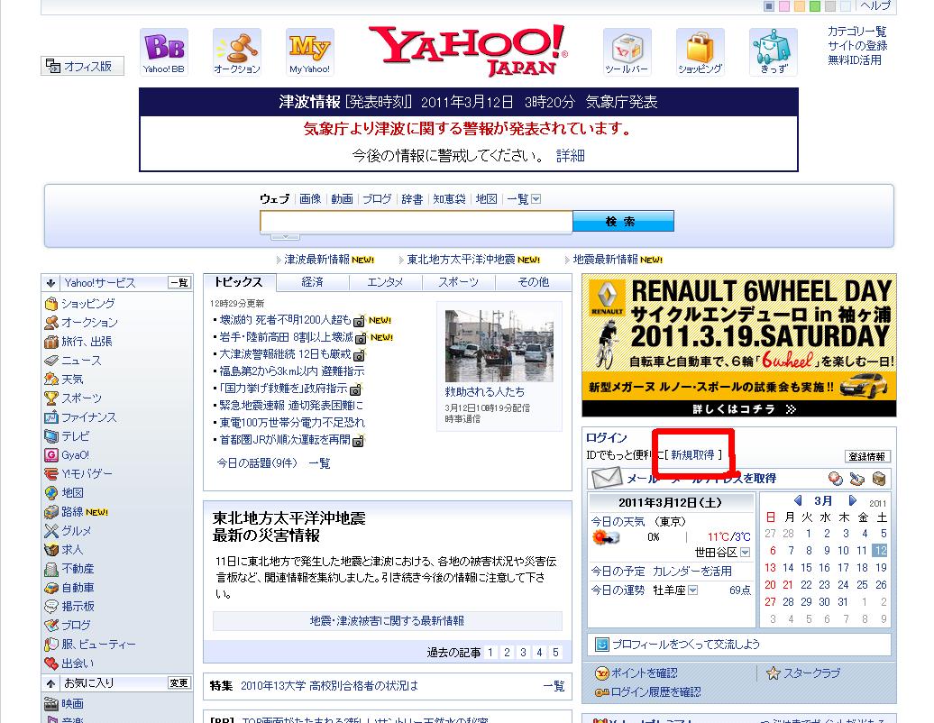This screenshot has width=934, height=723.
Task: Collapse the Yahoo! Services list arrow
Action: (50, 283)
